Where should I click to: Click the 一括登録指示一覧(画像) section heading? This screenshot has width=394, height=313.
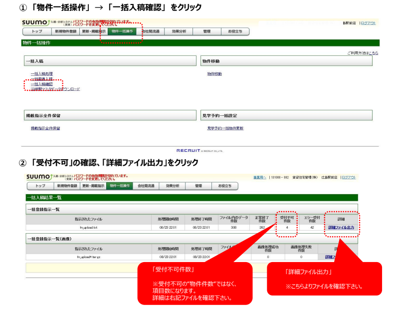point(192,239)
